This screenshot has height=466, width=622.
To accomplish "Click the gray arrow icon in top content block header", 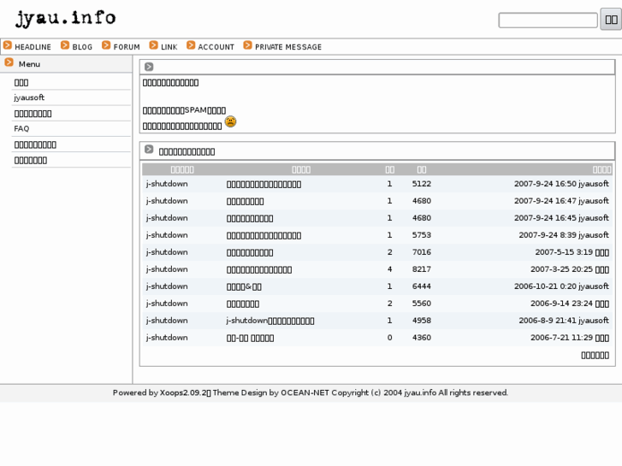I will [149, 67].
